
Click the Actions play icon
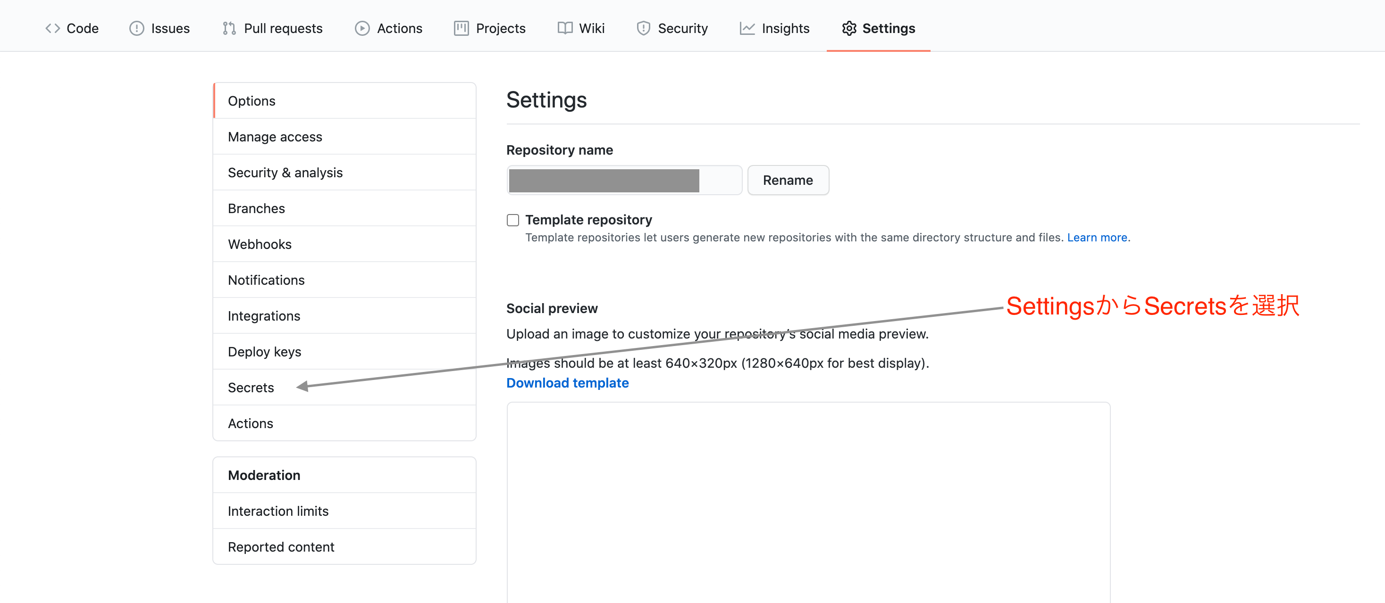pos(362,28)
